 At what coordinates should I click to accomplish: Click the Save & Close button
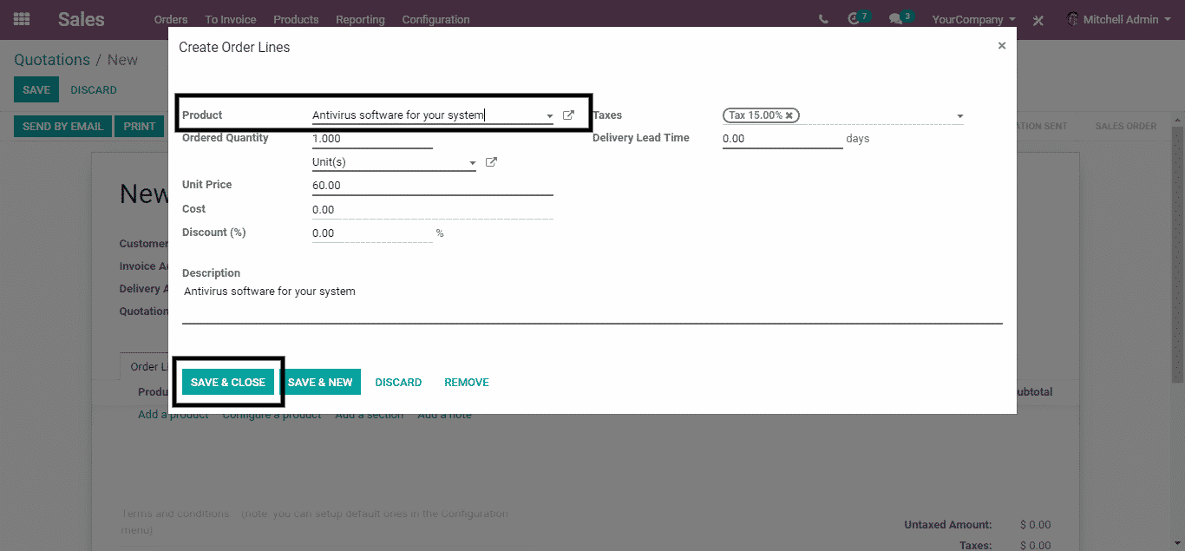click(228, 383)
